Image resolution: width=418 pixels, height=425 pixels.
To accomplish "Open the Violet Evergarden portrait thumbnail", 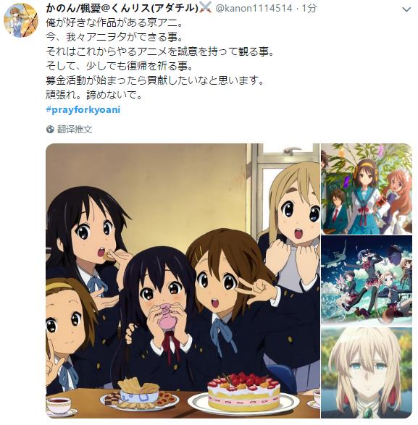I will click(x=367, y=372).
